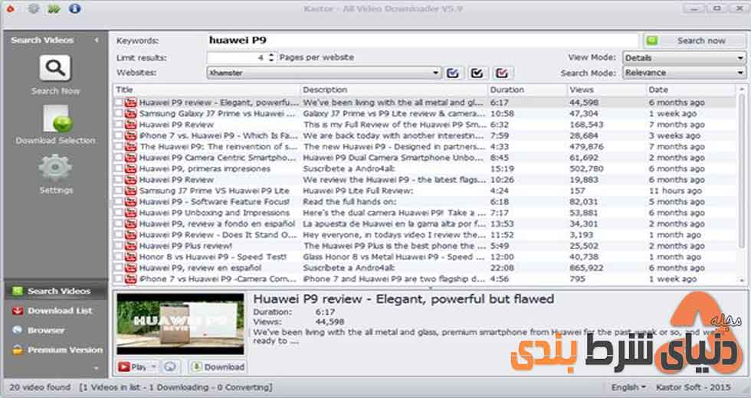
Task: Click YouTube icon of 'Huawei P9, primeras impresiones' row
Action: [131, 169]
